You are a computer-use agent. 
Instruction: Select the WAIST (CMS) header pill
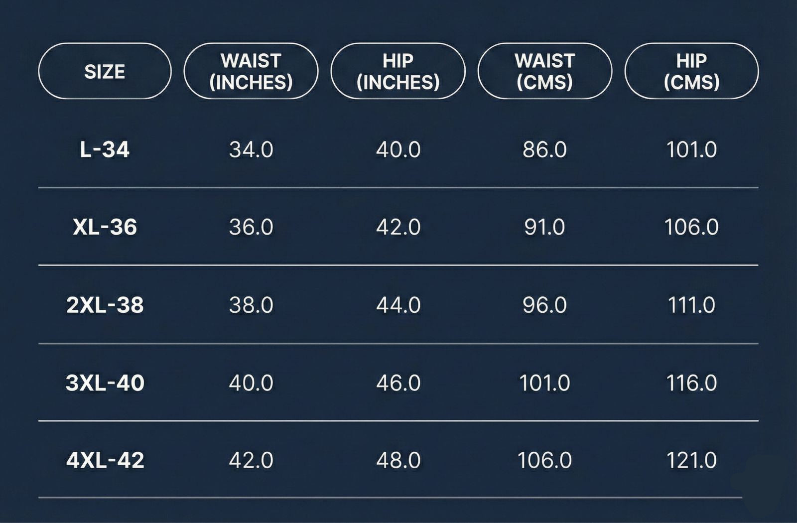point(544,71)
